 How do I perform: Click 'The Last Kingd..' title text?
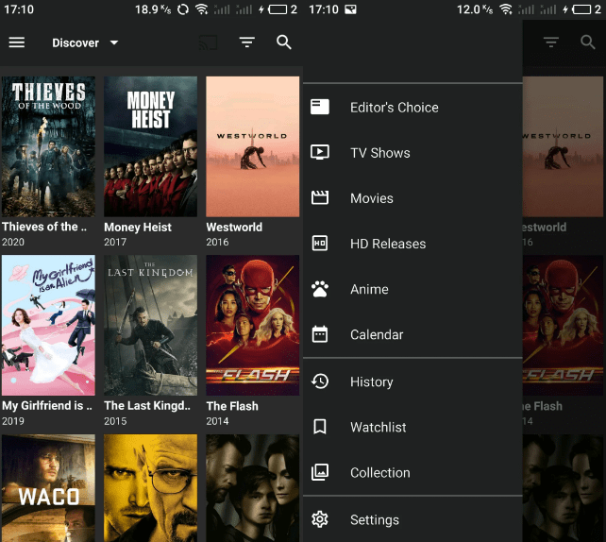(147, 406)
